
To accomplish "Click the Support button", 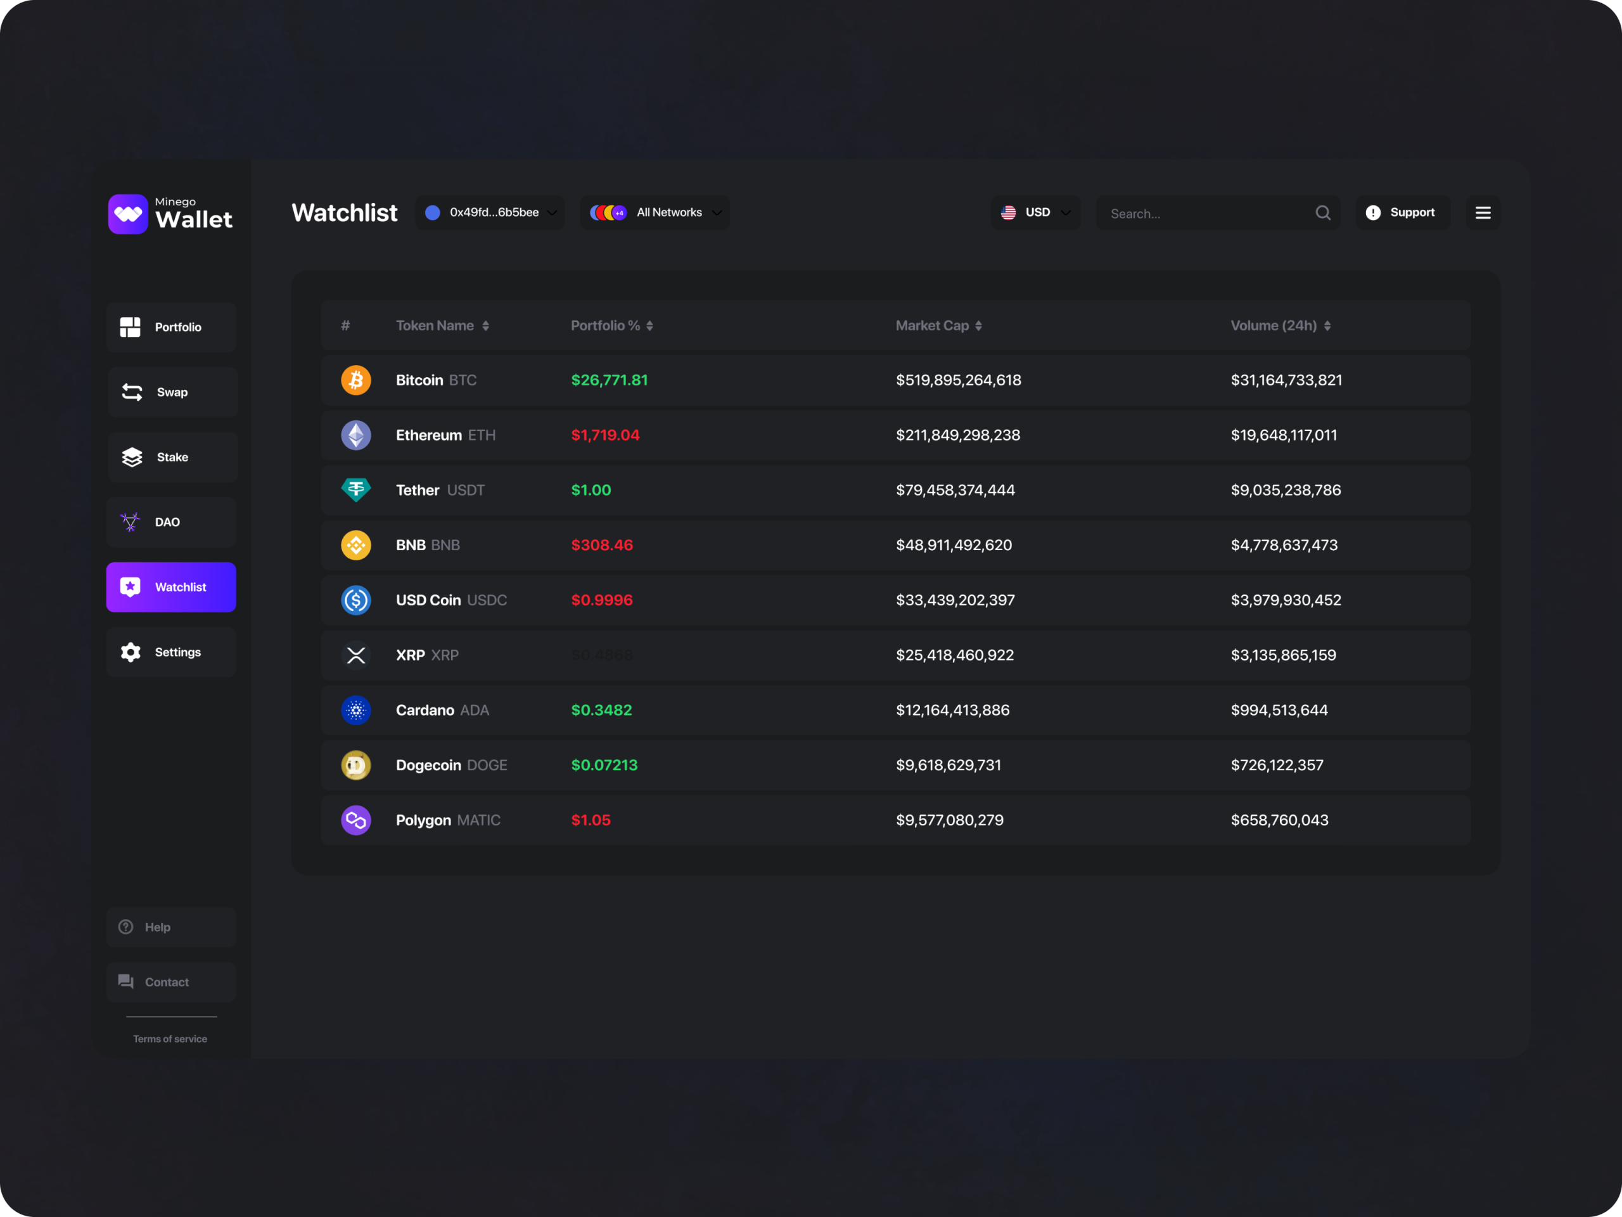I will pyautogui.click(x=1403, y=213).
